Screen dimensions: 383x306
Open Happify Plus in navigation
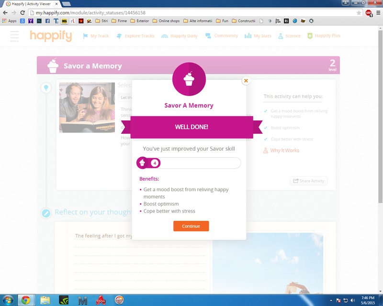(324, 36)
